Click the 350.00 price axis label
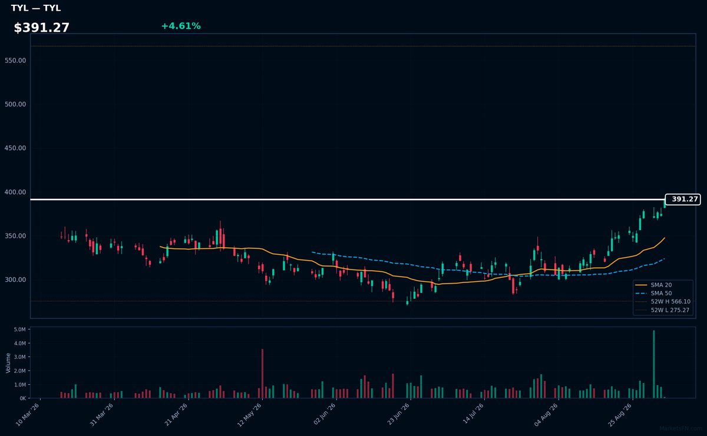Image resolution: width=707 pixels, height=436 pixels. point(16,236)
